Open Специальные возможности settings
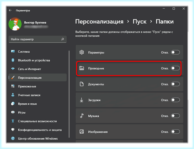The height and width of the screenshot is (149, 194). (x=38, y=121)
